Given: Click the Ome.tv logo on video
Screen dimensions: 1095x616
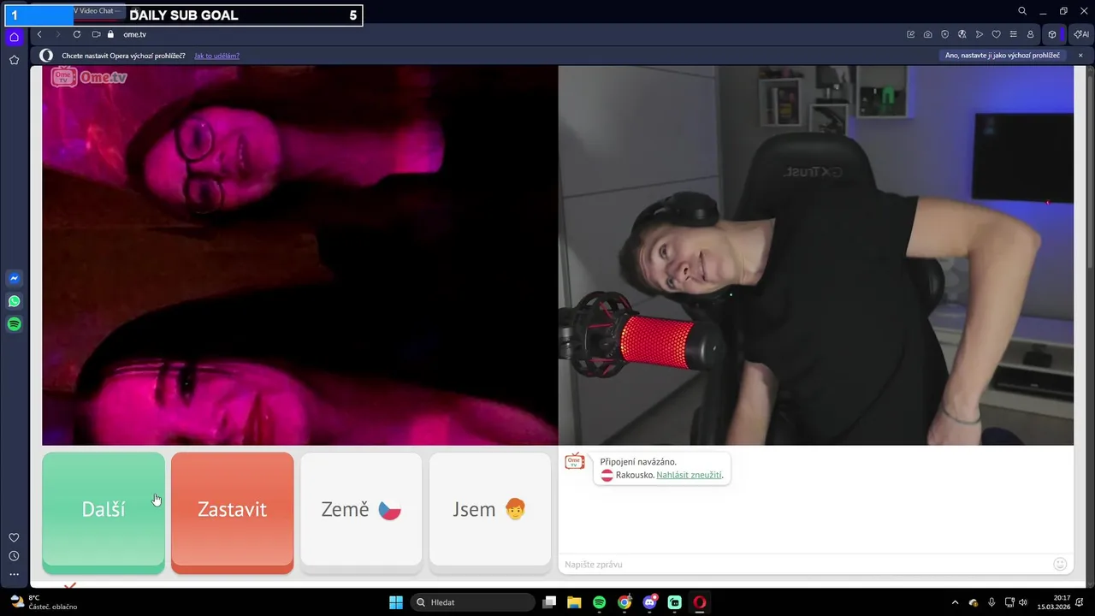Looking at the screenshot, I should pos(89,77).
